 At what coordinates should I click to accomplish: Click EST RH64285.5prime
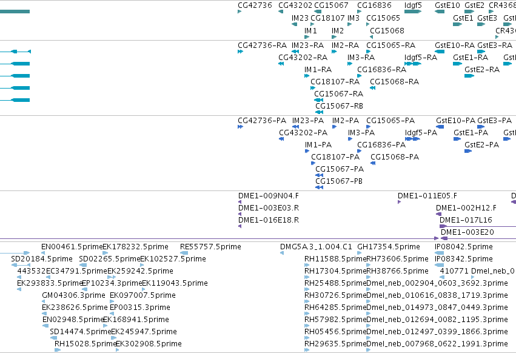pyautogui.click(x=335, y=308)
